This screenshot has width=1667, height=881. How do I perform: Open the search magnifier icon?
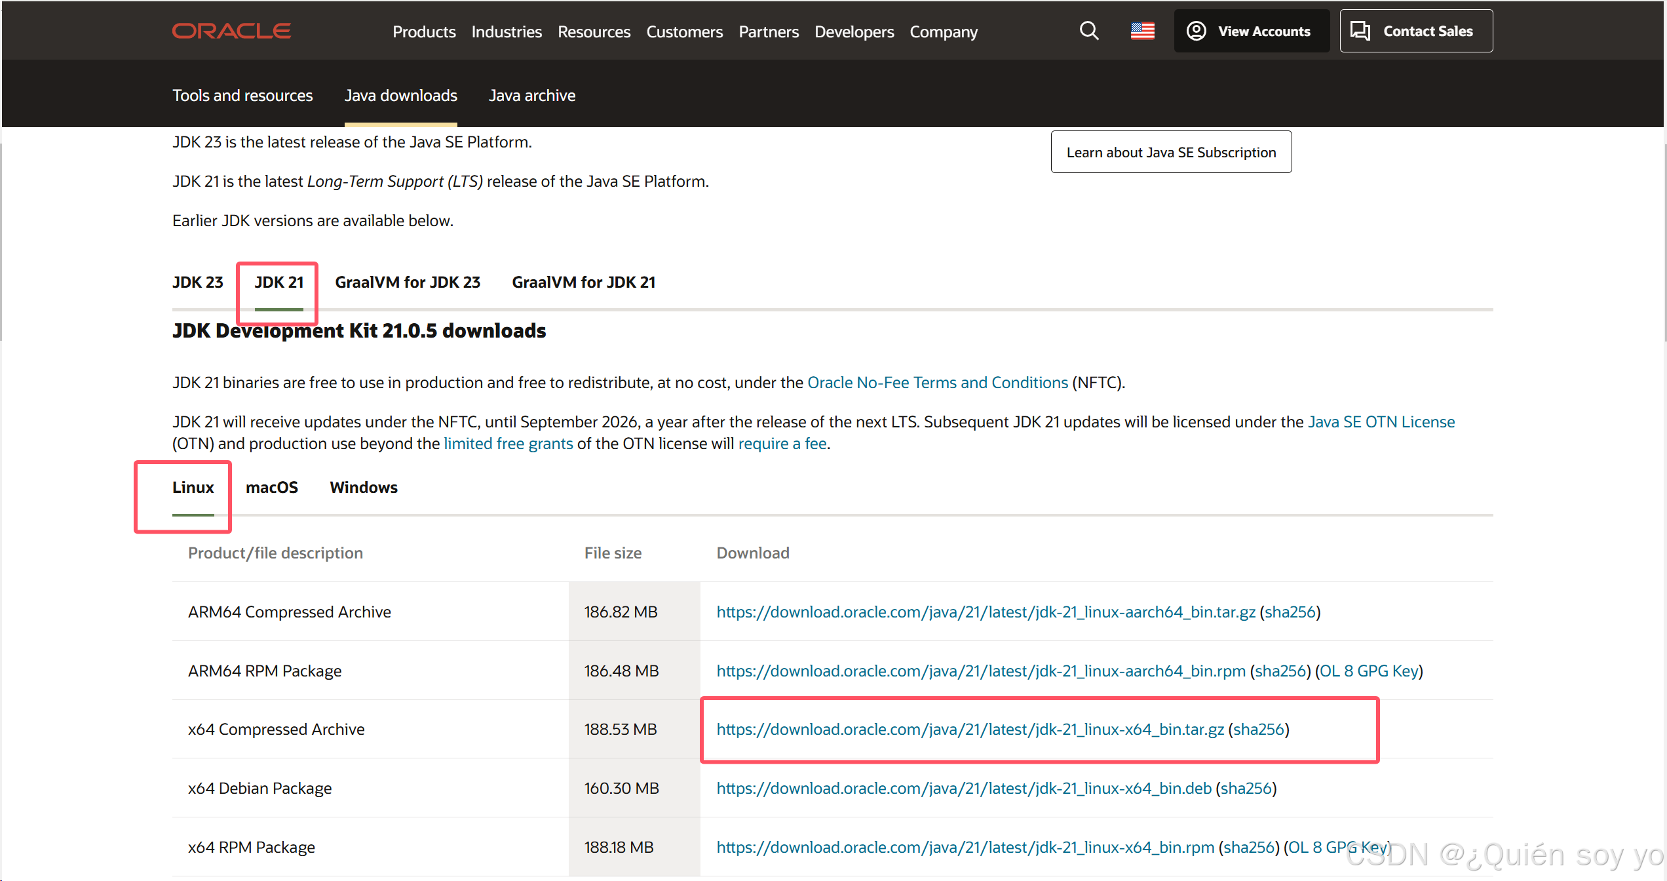click(x=1088, y=31)
